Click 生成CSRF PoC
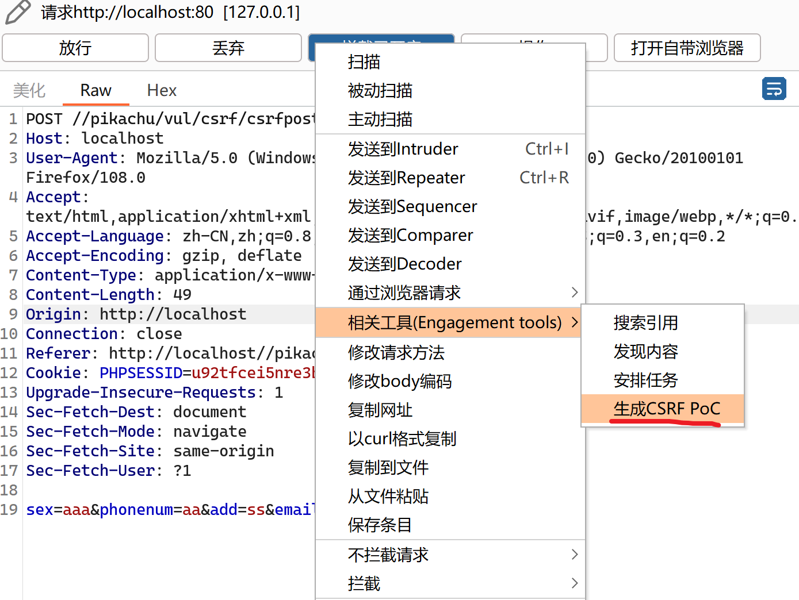799x600 pixels. click(663, 409)
